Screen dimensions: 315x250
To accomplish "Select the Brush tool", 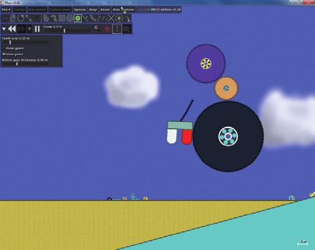I will click(54, 18).
